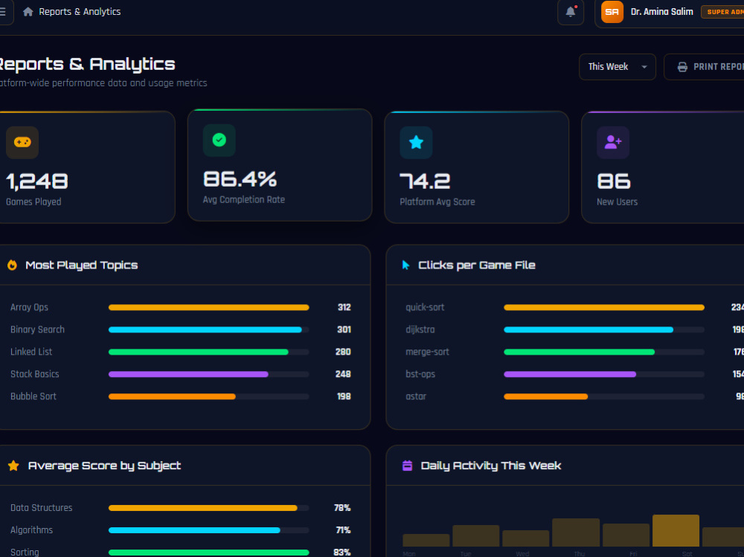This screenshot has height=557, width=744.
Task: Click the Data Structures score bar
Action: (209, 508)
